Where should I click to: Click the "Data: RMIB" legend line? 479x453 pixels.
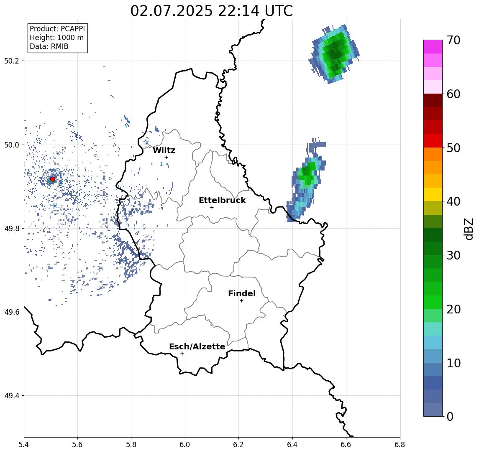click(x=49, y=46)
